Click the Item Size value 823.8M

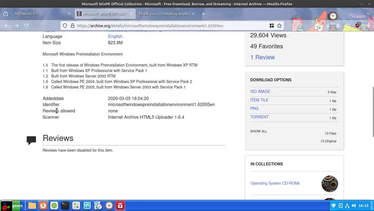pyautogui.click(x=115, y=43)
